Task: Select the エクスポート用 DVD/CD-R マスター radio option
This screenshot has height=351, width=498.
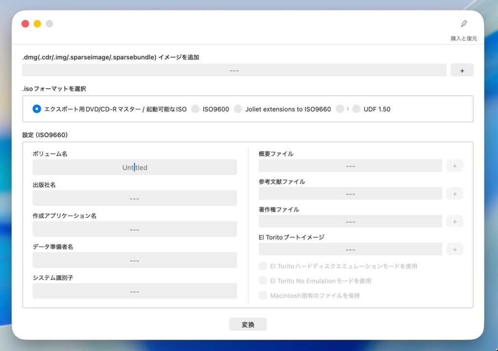Action: click(x=37, y=109)
